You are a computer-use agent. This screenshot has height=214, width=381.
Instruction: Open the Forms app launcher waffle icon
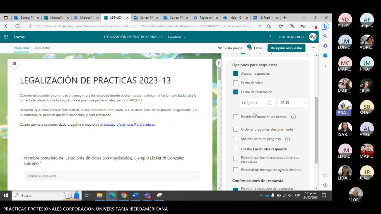pyautogui.click(x=6, y=37)
